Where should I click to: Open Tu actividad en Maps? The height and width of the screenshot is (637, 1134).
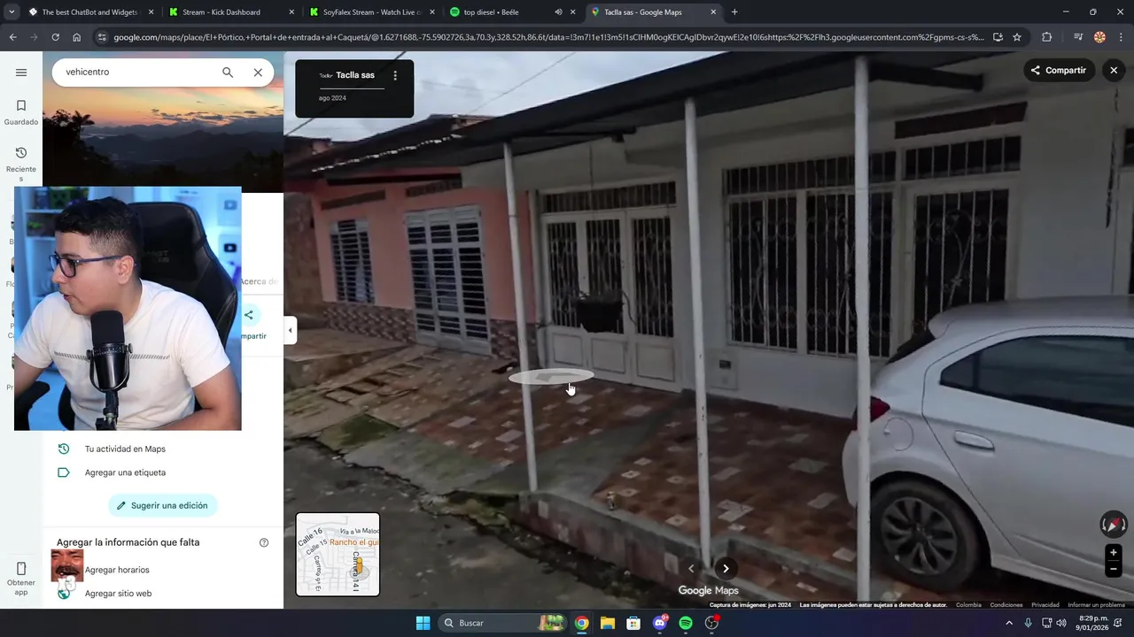click(x=125, y=449)
